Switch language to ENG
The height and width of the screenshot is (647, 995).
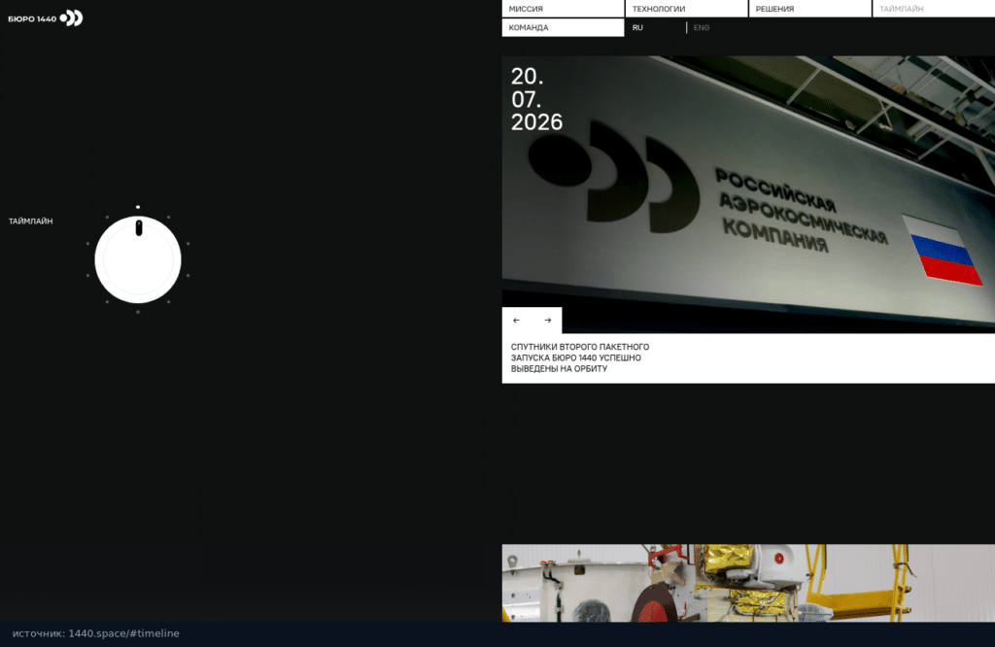click(x=702, y=28)
